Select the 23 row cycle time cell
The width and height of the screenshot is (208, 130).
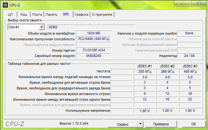pos(190,99)
